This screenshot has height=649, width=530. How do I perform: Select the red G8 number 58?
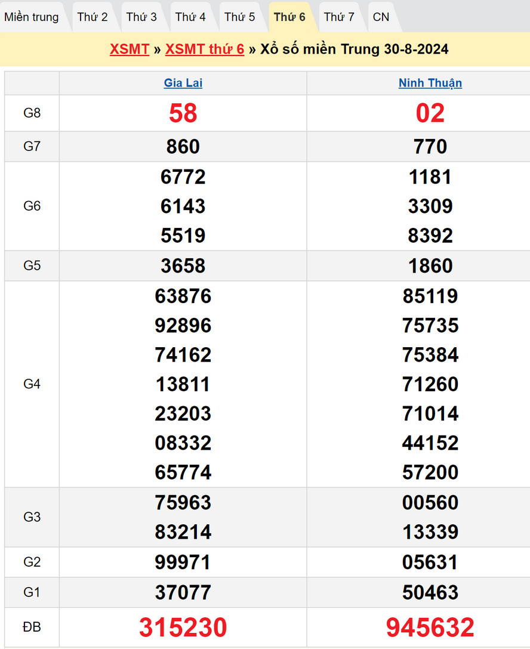(x=183, y=113)
